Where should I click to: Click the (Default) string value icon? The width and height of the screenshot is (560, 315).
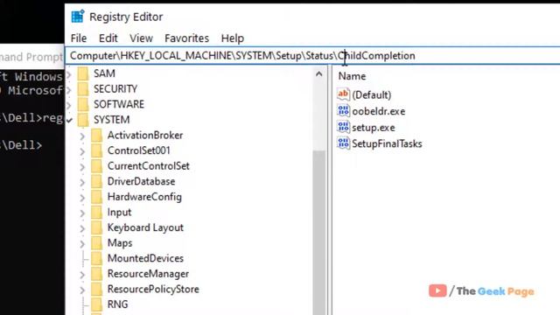(x=343, y=94)
